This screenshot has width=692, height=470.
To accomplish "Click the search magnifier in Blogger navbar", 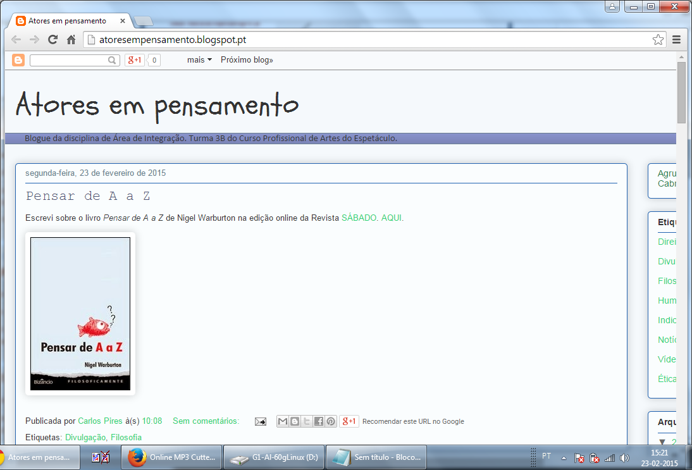I will click(x=112, y=60).
